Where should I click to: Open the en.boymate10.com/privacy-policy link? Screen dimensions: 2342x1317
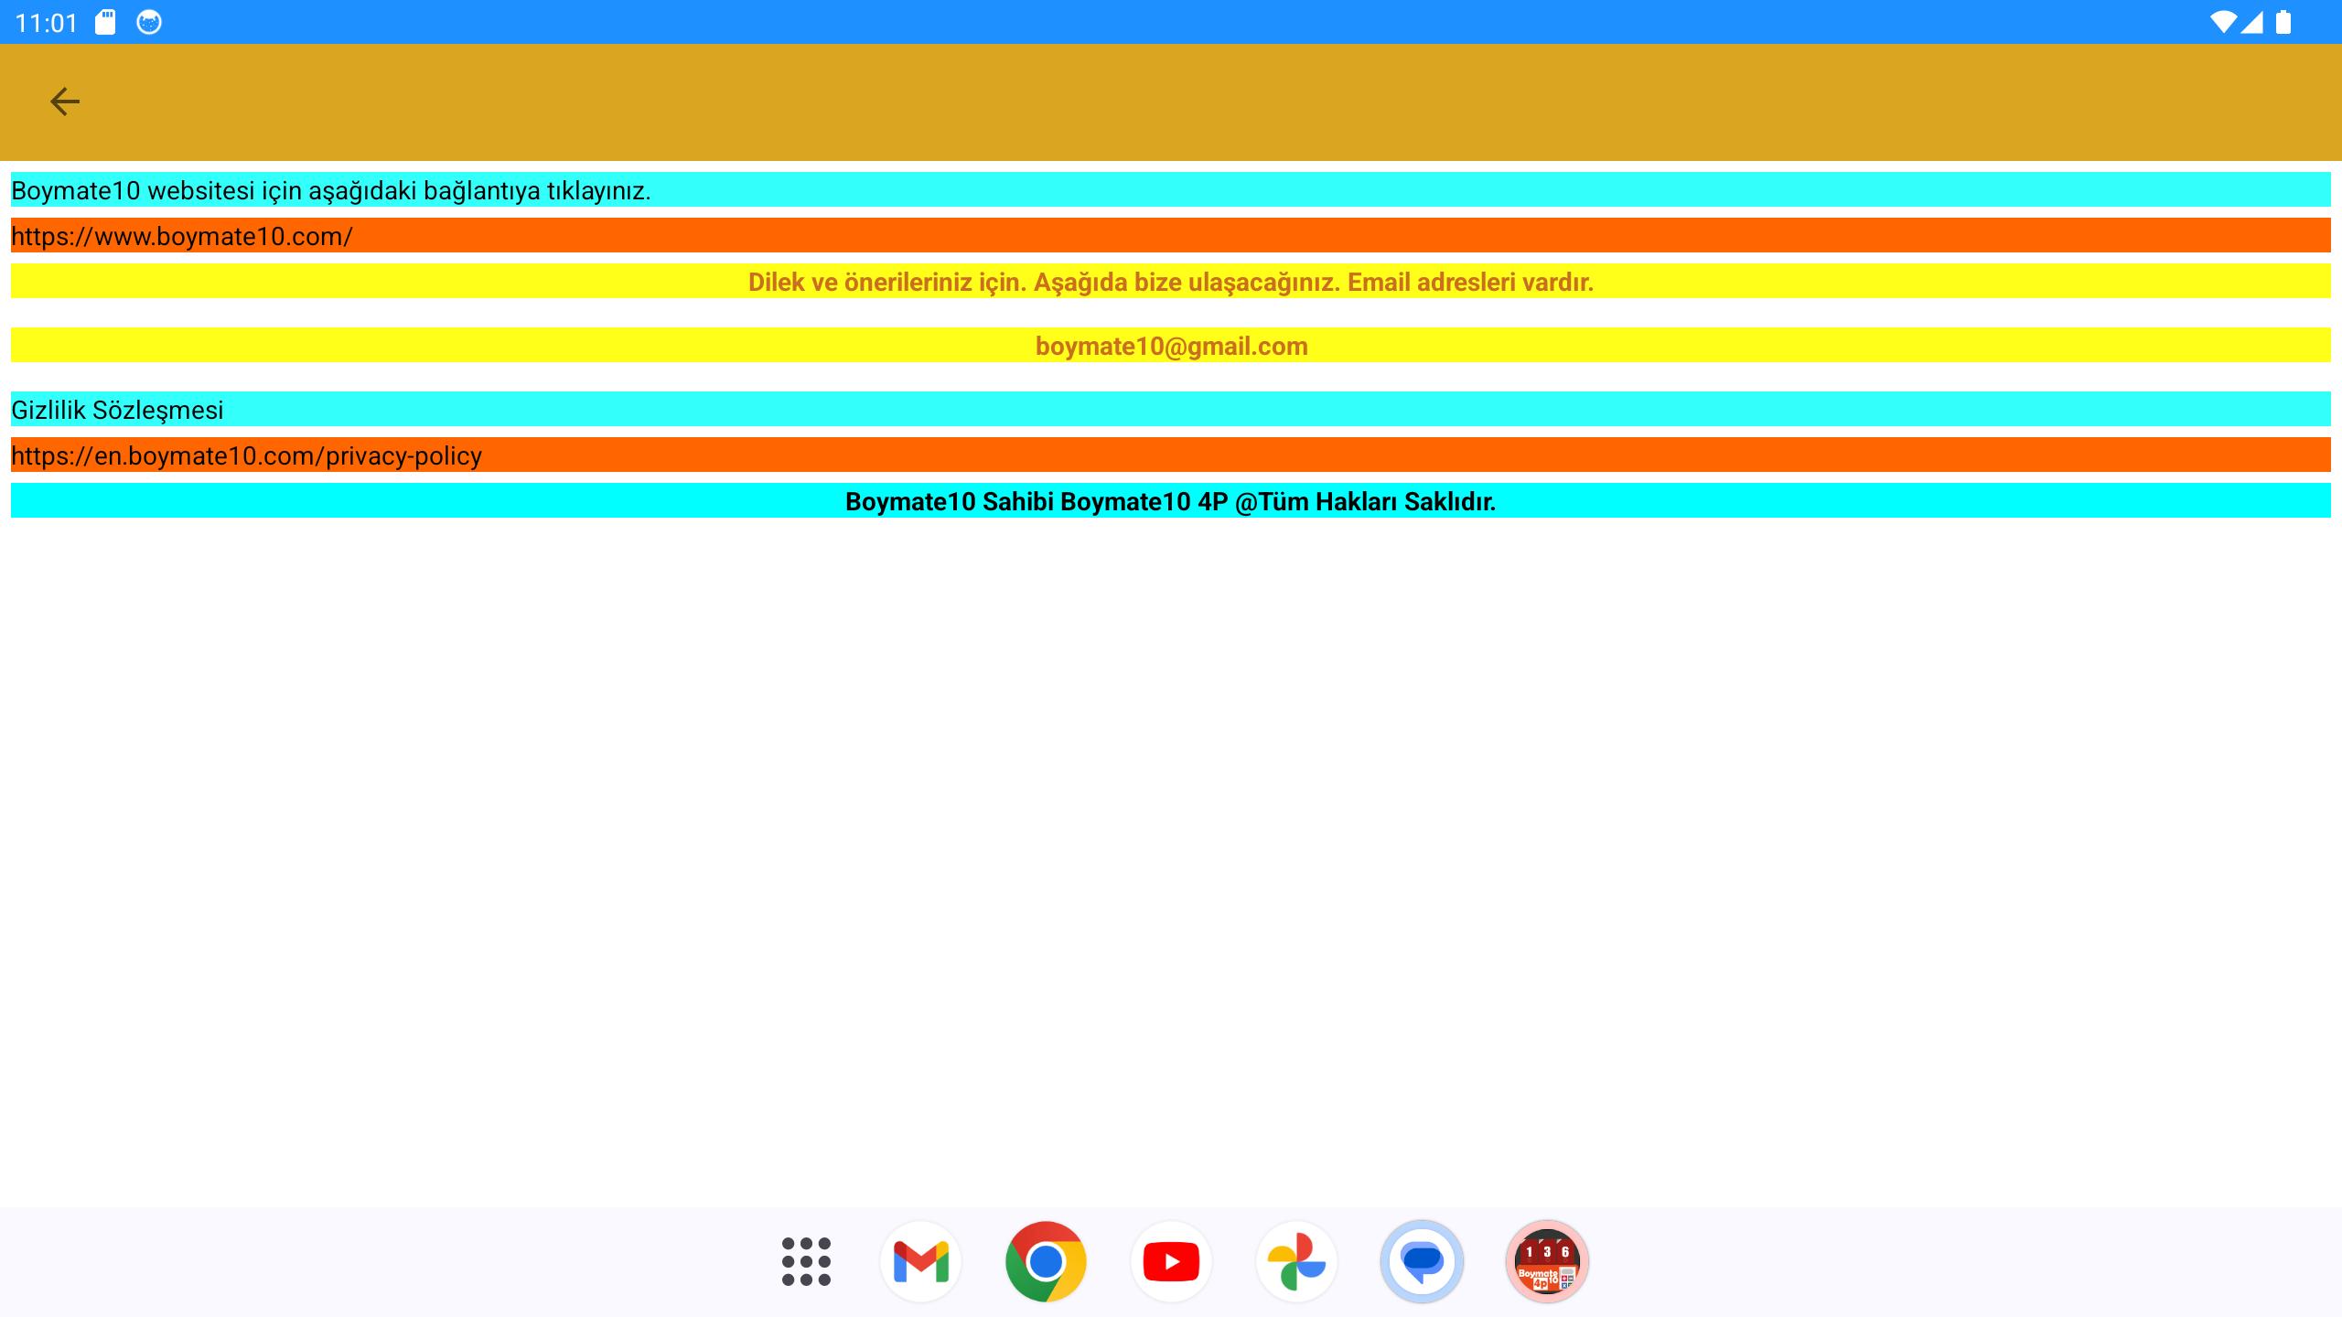click(x=1171, y=455)
